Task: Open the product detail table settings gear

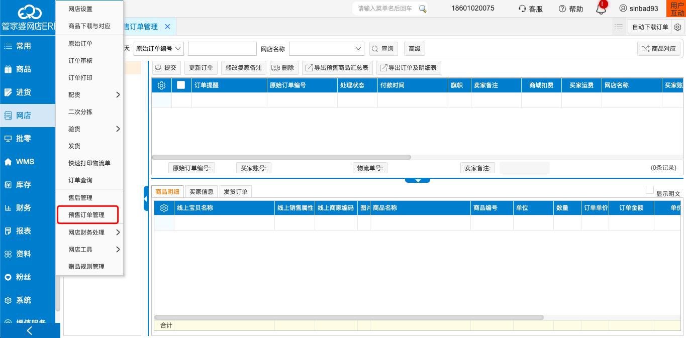Action: coord(164,208)
